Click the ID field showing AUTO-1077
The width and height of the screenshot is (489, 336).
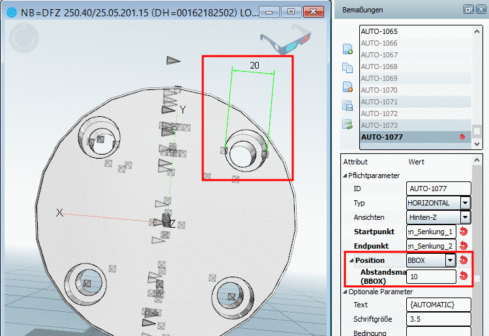point(439,189)
